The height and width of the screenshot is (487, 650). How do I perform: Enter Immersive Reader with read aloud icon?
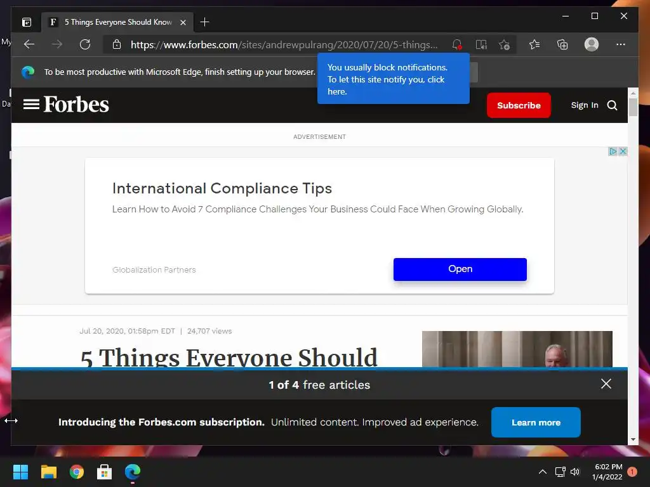pyautogui.click(x=481, y=44)
